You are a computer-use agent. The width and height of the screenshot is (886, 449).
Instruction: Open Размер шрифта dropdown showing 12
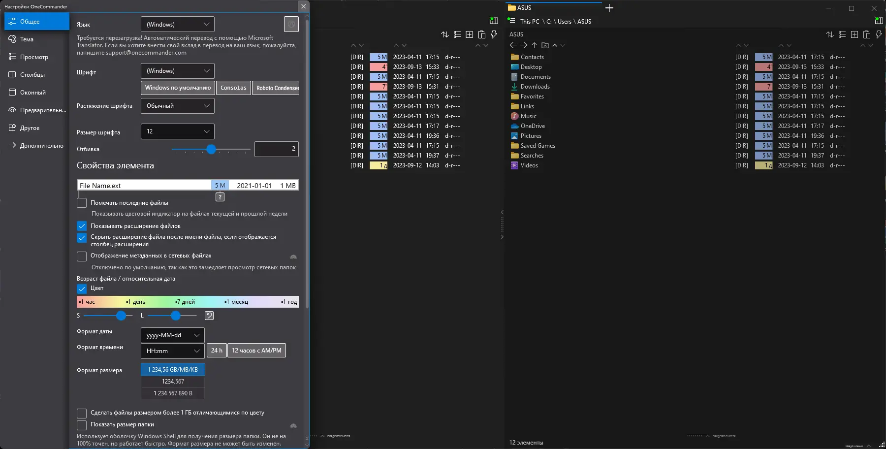178,131
